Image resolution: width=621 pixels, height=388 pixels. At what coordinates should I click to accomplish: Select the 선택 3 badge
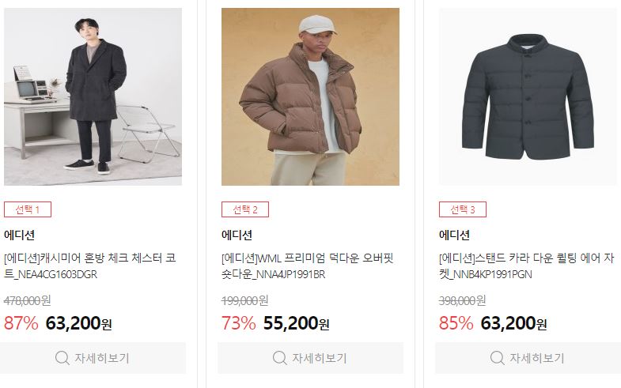coord(463,209)
